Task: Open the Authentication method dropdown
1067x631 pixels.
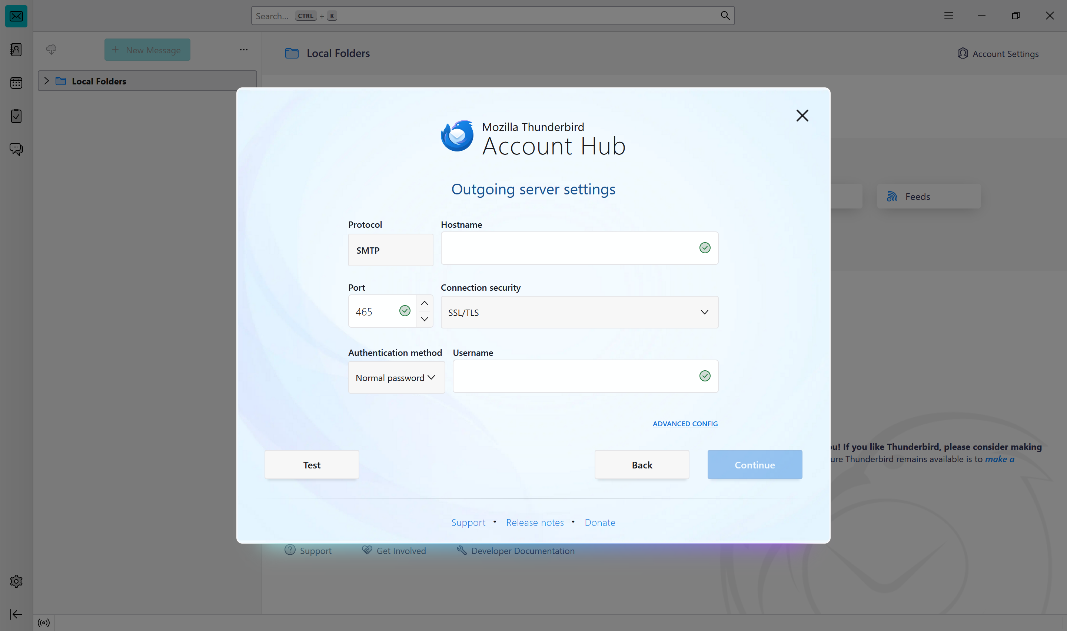Action: [x=397, y=378]
